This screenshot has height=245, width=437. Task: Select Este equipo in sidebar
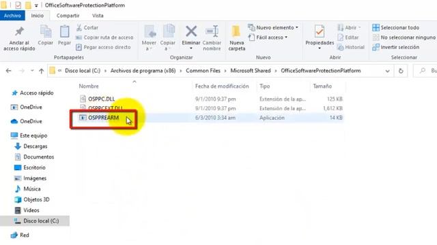point(29,135)
